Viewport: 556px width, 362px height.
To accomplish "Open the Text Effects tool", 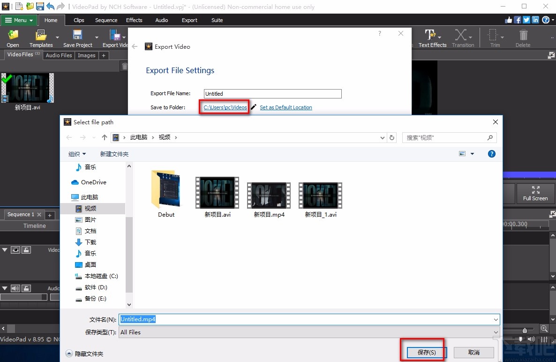I will (x=432, y=38).
